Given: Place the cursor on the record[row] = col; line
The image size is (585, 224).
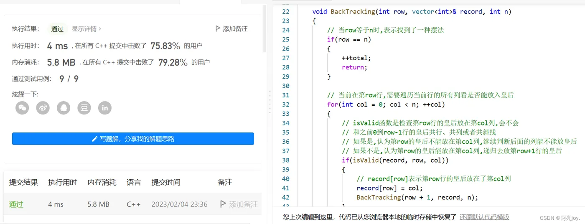Looking at the screenshot, I should [389, 188].
